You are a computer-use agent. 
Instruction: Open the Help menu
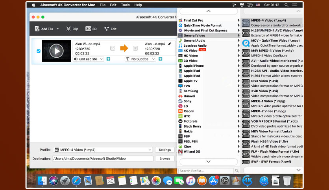[x=138, y=5]
